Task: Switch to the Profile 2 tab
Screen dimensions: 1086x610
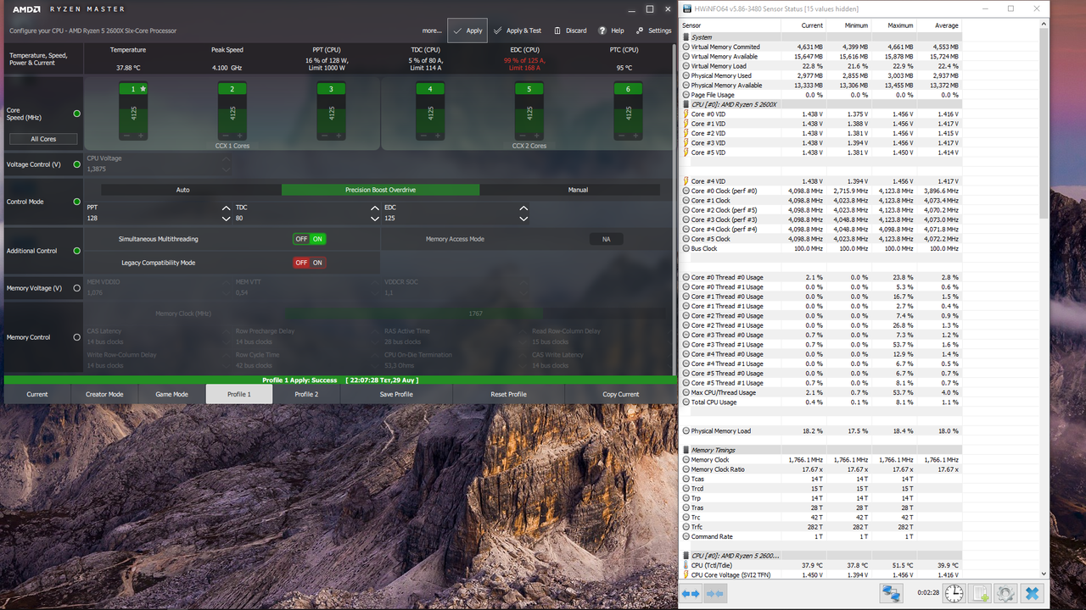Action: [x=306, y=394]
